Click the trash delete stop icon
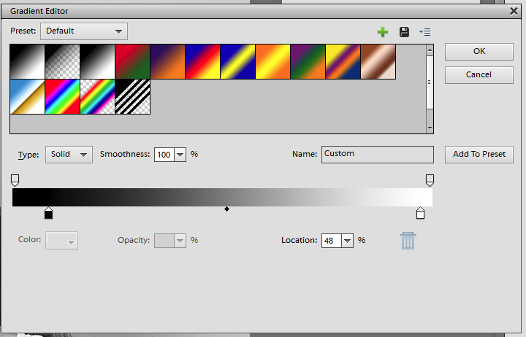 click(408, 241)
